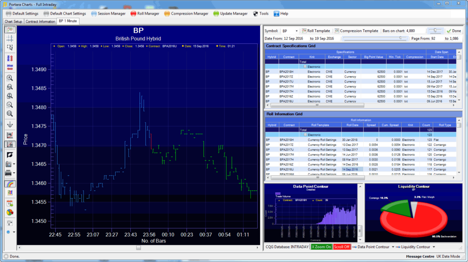Zoom out with the minus magnifier
The height and width of the screenshot is (262, 468).
point(10,105)
